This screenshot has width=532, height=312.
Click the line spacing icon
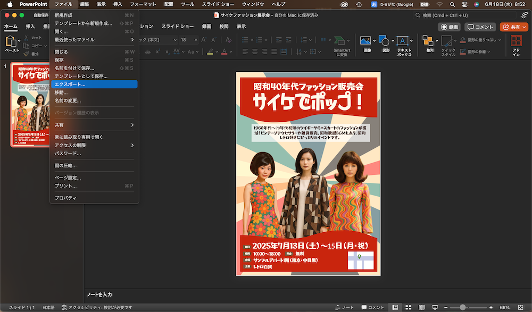click(x=304, y=40)
